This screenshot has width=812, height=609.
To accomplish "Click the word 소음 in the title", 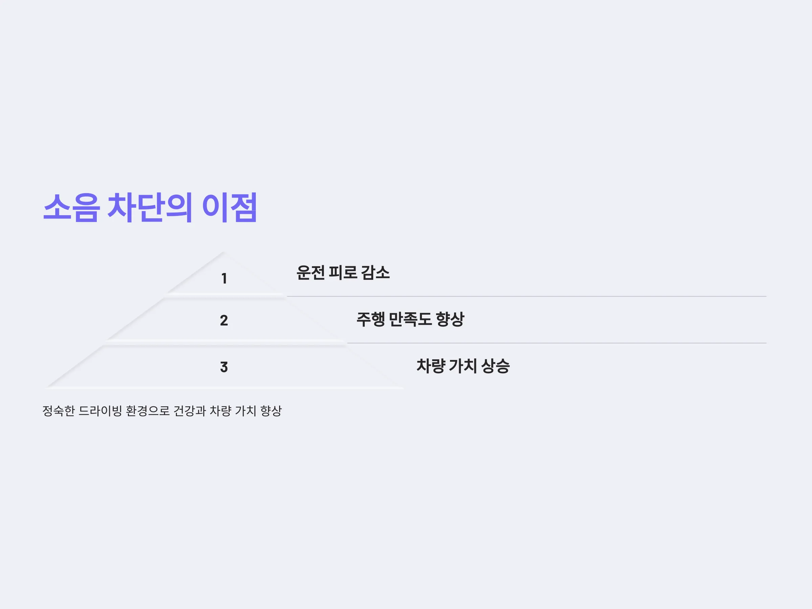I will point(72,207).
